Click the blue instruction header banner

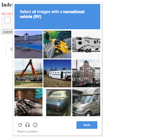tap(57, 17)
